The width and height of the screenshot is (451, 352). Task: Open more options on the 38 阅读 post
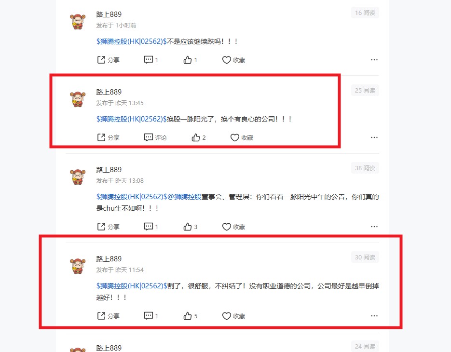click(x=374, y=227)
